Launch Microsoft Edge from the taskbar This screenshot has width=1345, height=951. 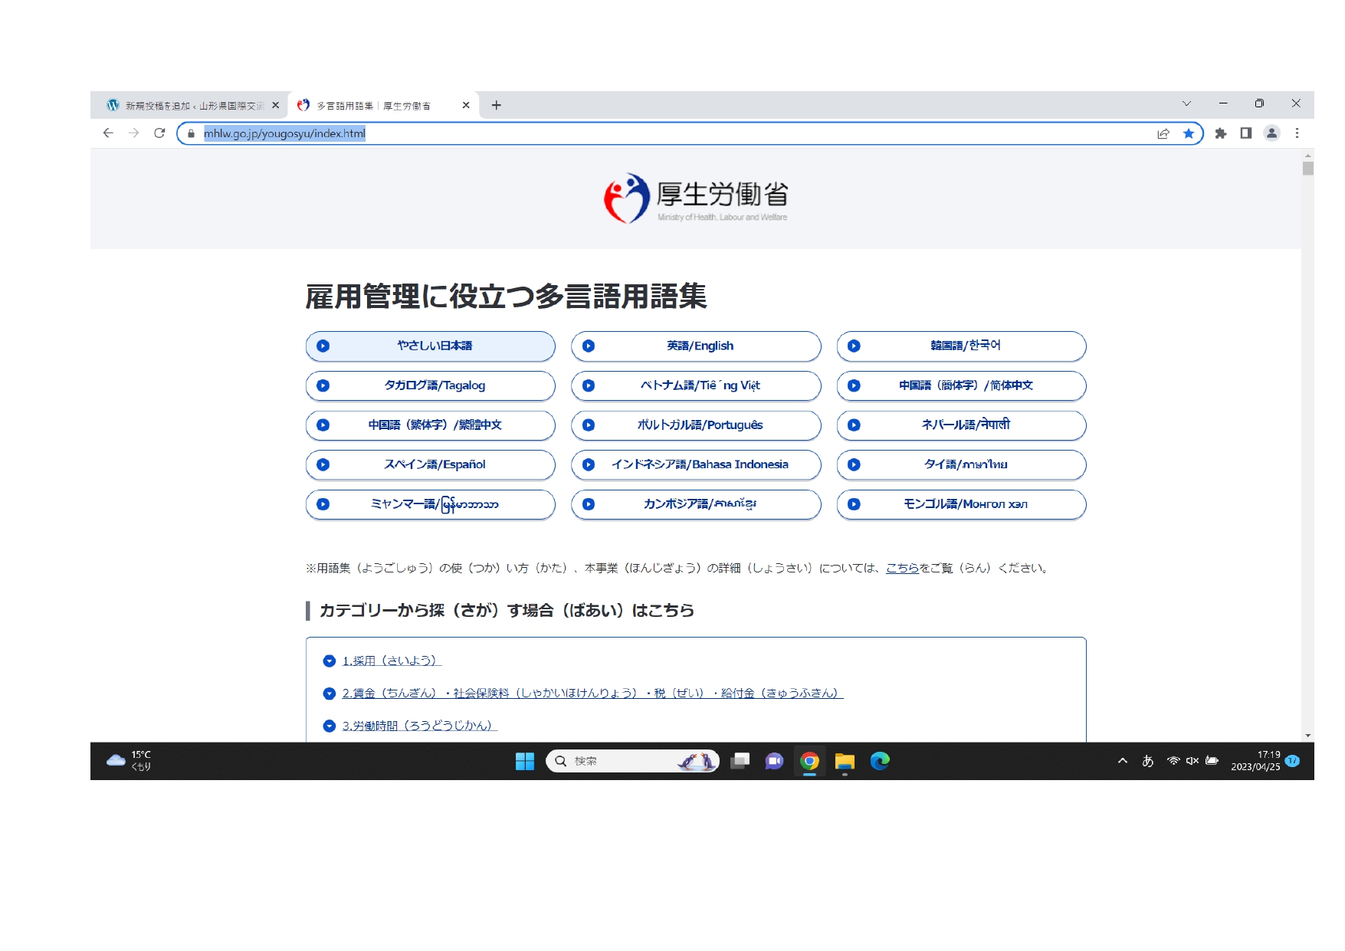880,761
